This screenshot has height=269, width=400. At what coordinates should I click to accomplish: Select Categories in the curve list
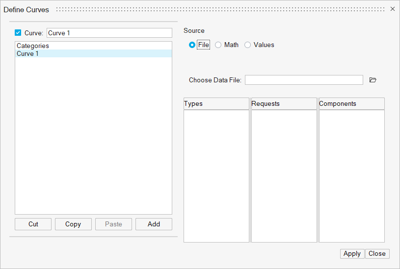pos(33,46)
